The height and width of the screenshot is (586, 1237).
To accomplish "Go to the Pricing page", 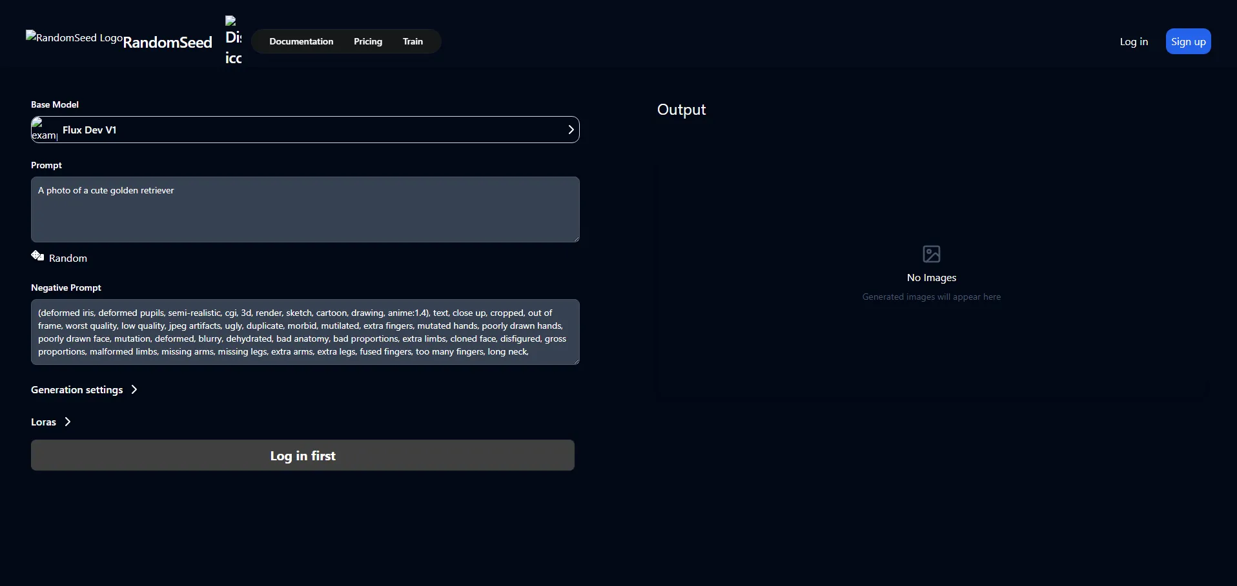I will coord(367,41).
